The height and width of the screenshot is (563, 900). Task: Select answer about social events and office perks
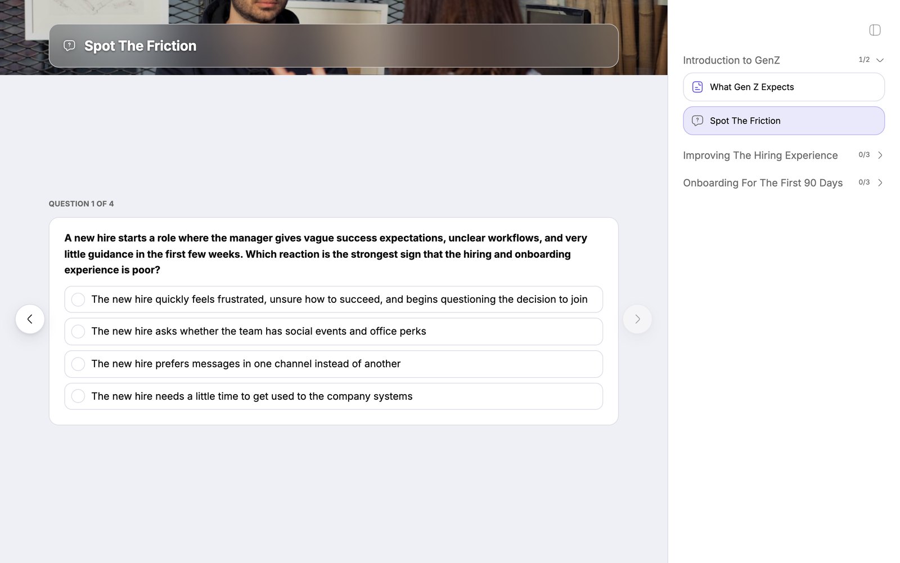click(334, 332)
